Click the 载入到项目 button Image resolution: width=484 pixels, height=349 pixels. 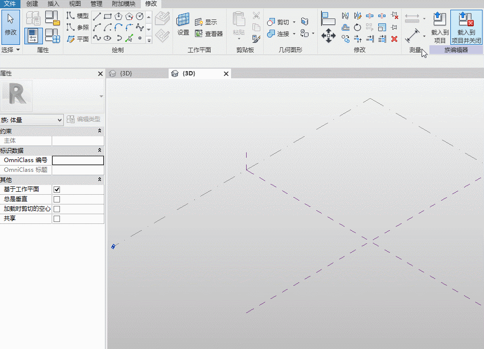coord(440,27)
